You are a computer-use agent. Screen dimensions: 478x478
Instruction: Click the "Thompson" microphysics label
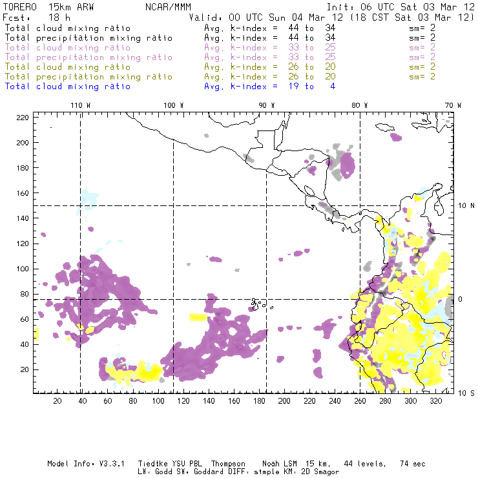pos(228,464)
